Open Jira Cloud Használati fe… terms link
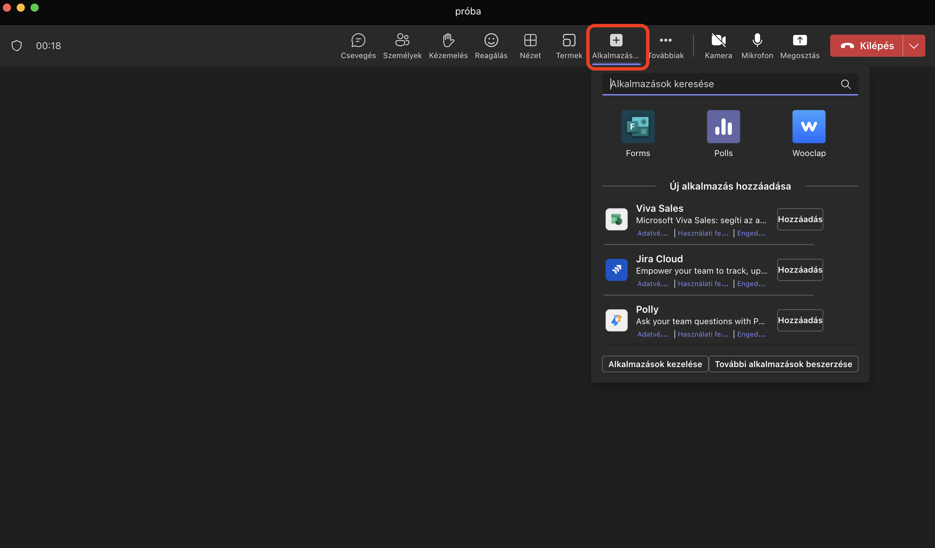935x548 pixels. [x=703, y=283]
